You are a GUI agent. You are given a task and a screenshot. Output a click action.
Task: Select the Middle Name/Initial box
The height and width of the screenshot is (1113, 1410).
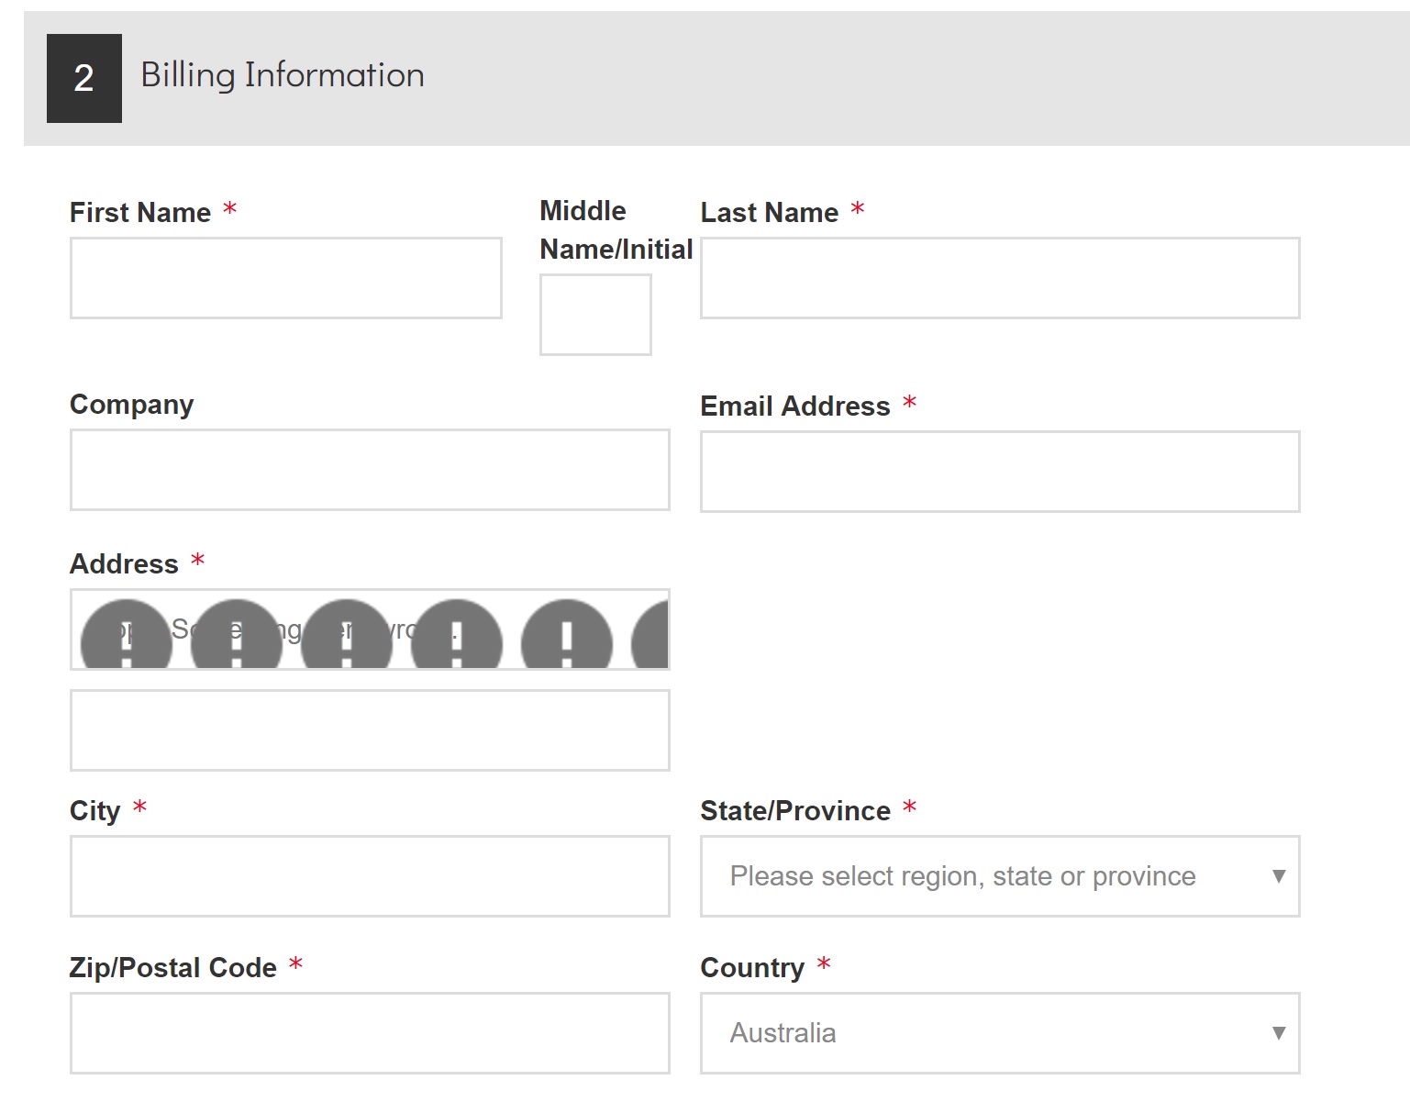click(595, 314)
